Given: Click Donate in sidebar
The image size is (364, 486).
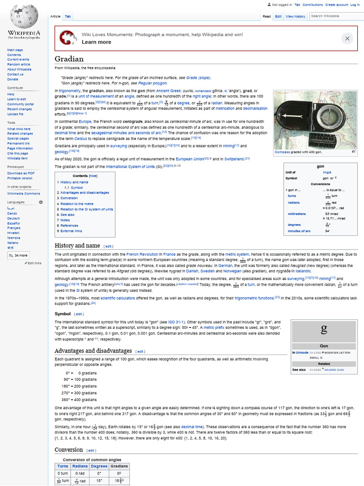Looking at the screenshot, I should (x=13, y=79).
